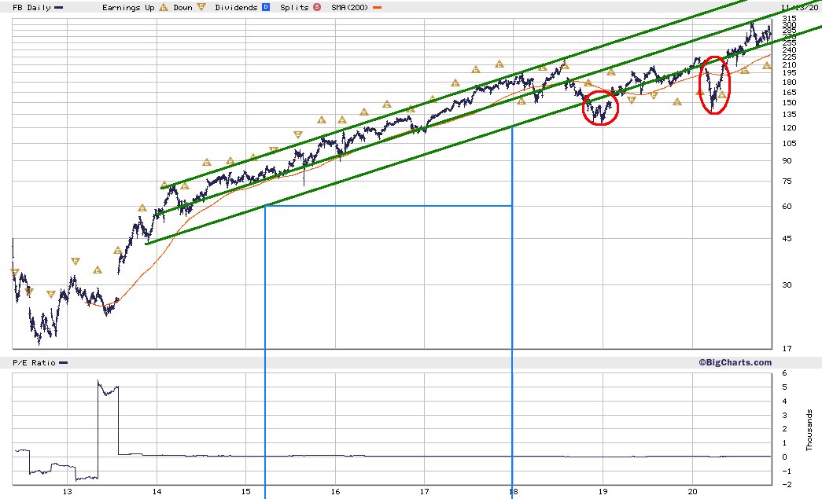Click the 120 price axis label
This screenshot has width=822, height=499.
(789, 128)
